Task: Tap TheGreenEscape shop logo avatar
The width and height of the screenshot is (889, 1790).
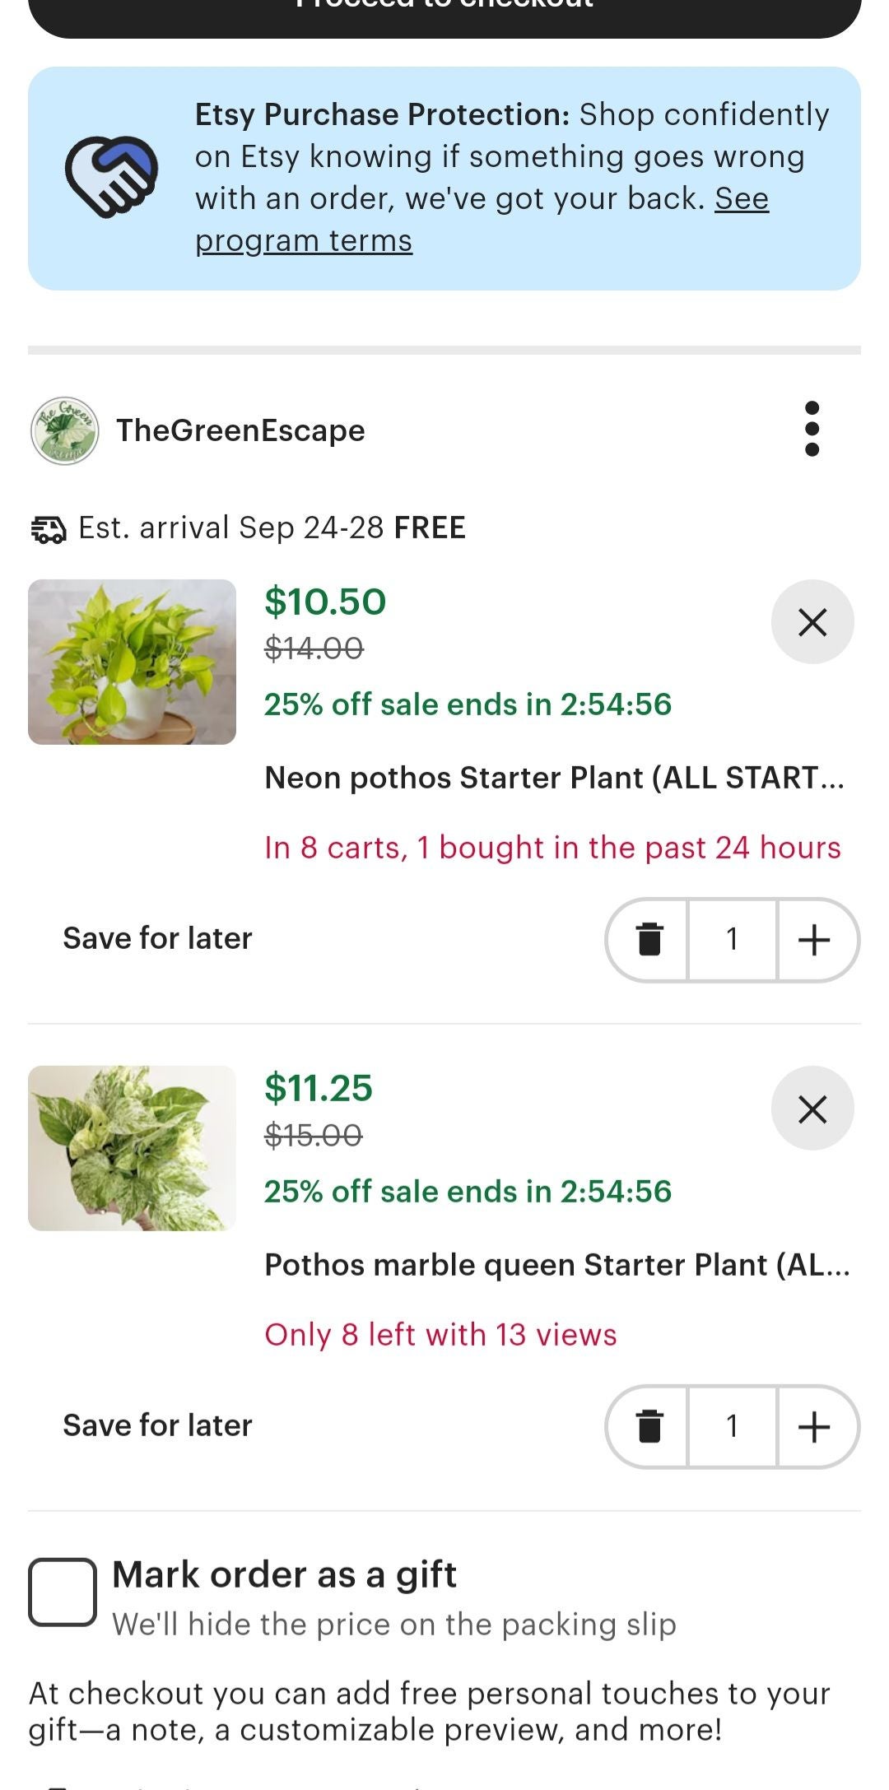Action: (64, 430)
